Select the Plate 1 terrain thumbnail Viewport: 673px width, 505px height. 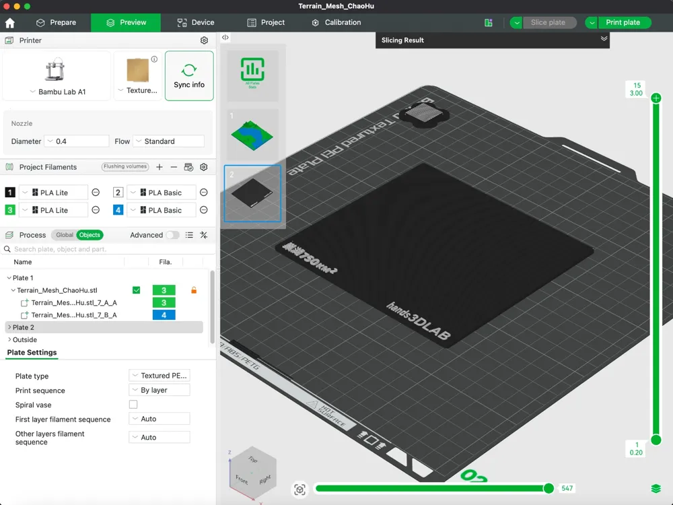tap(252, 135)
